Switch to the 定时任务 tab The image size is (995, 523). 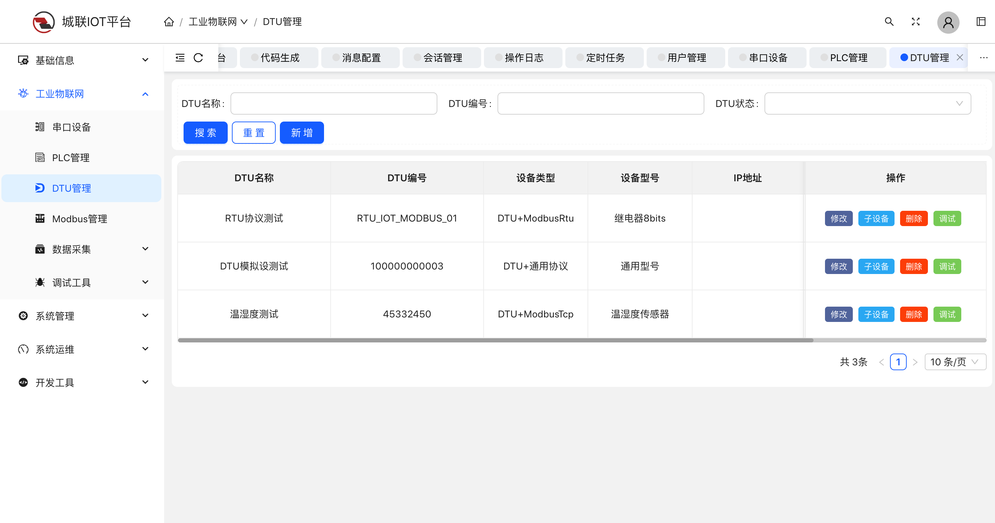click(x=605, y=58)
